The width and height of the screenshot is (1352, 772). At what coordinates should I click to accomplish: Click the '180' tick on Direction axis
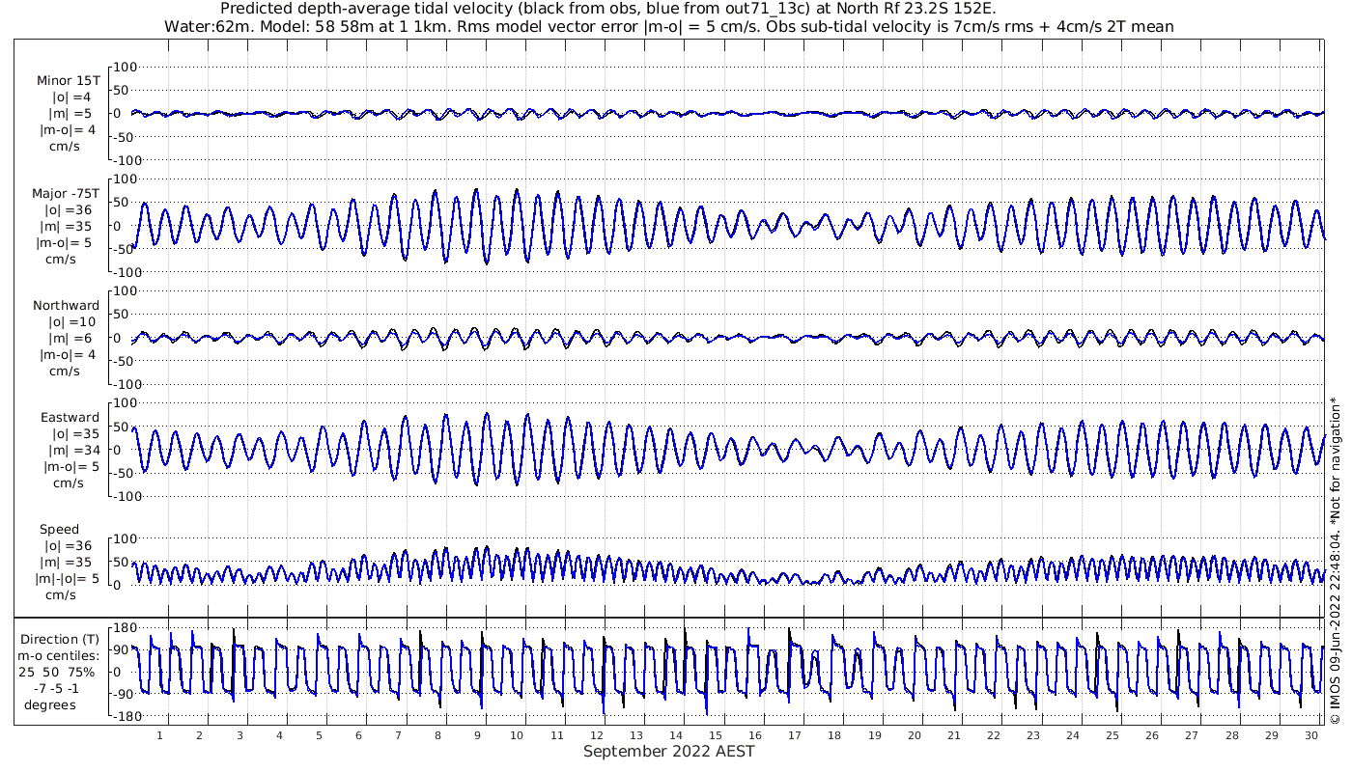tap(124, 628)
